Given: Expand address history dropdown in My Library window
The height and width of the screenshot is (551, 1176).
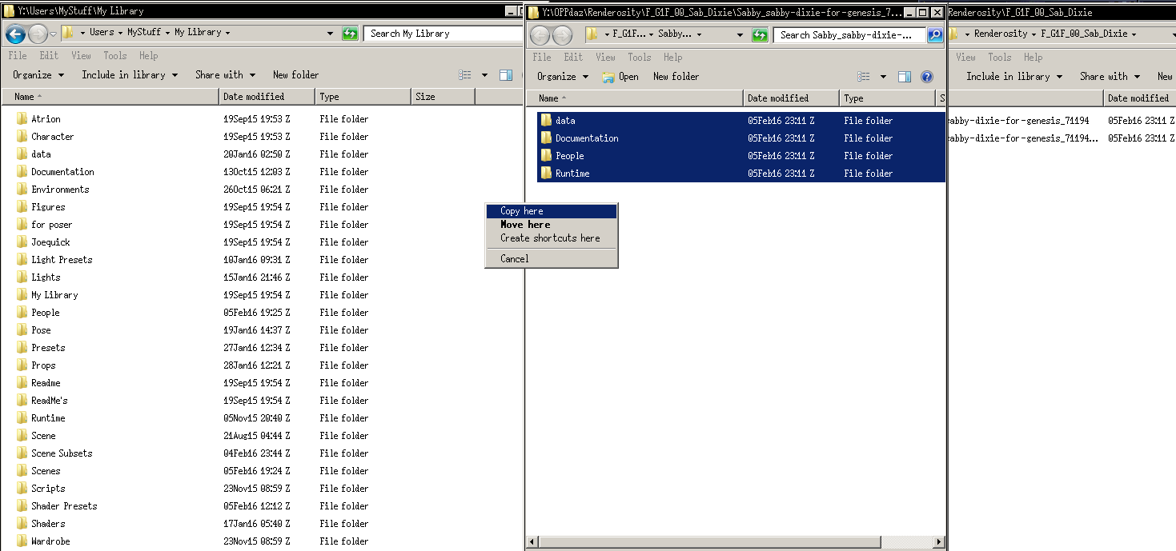Looking at the screenshot, I should (330, 34).
